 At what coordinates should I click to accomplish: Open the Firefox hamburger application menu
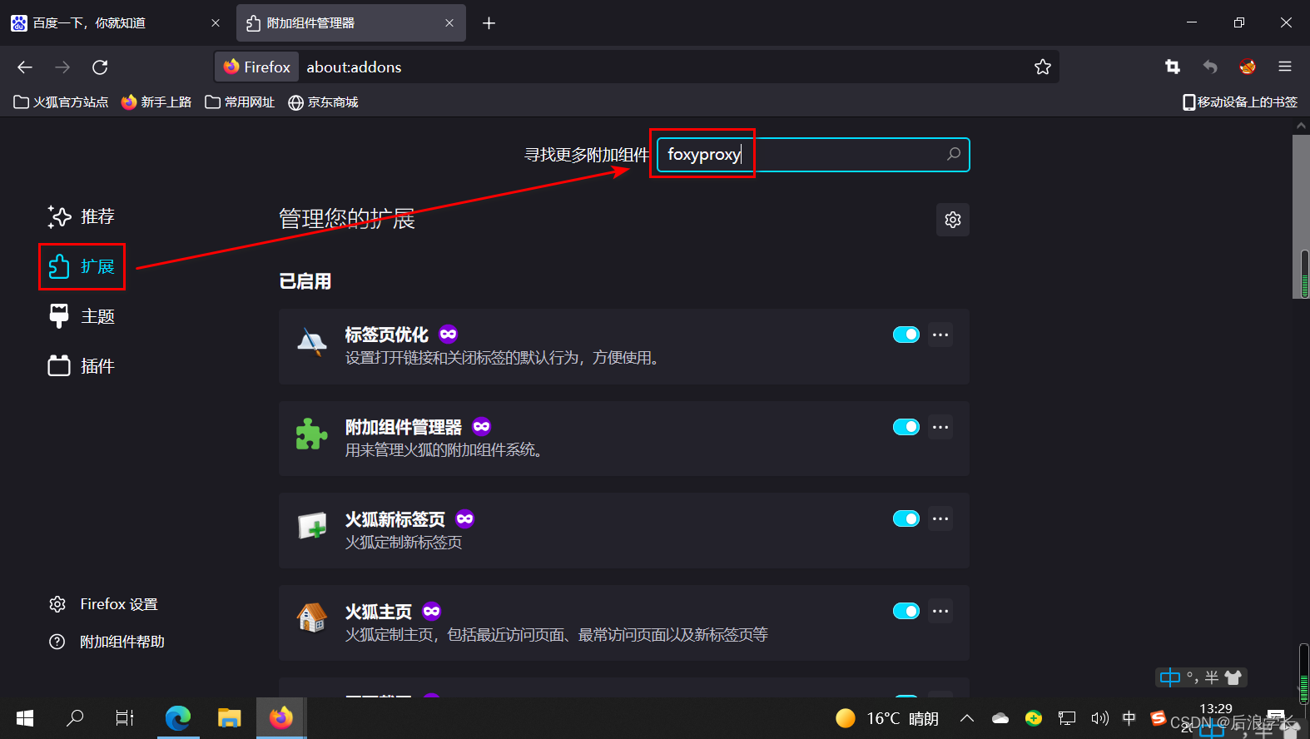1285,67
